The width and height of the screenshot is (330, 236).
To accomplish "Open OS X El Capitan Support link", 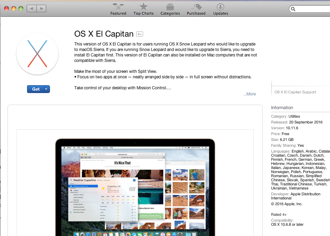I will (295, 92).
